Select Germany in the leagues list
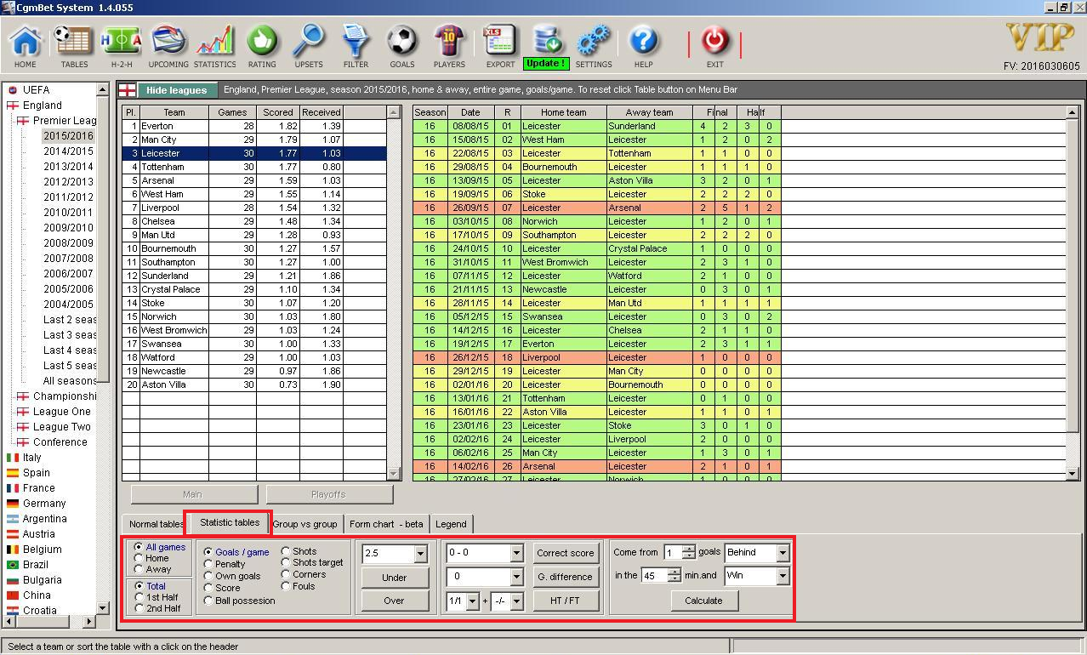This screenshot has height=655, width=1087. [x=44, y=504]
